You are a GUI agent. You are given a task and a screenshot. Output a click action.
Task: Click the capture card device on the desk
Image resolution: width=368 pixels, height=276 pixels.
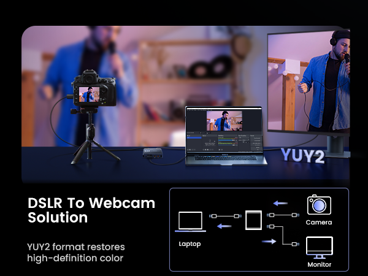(x=153, y=153)
